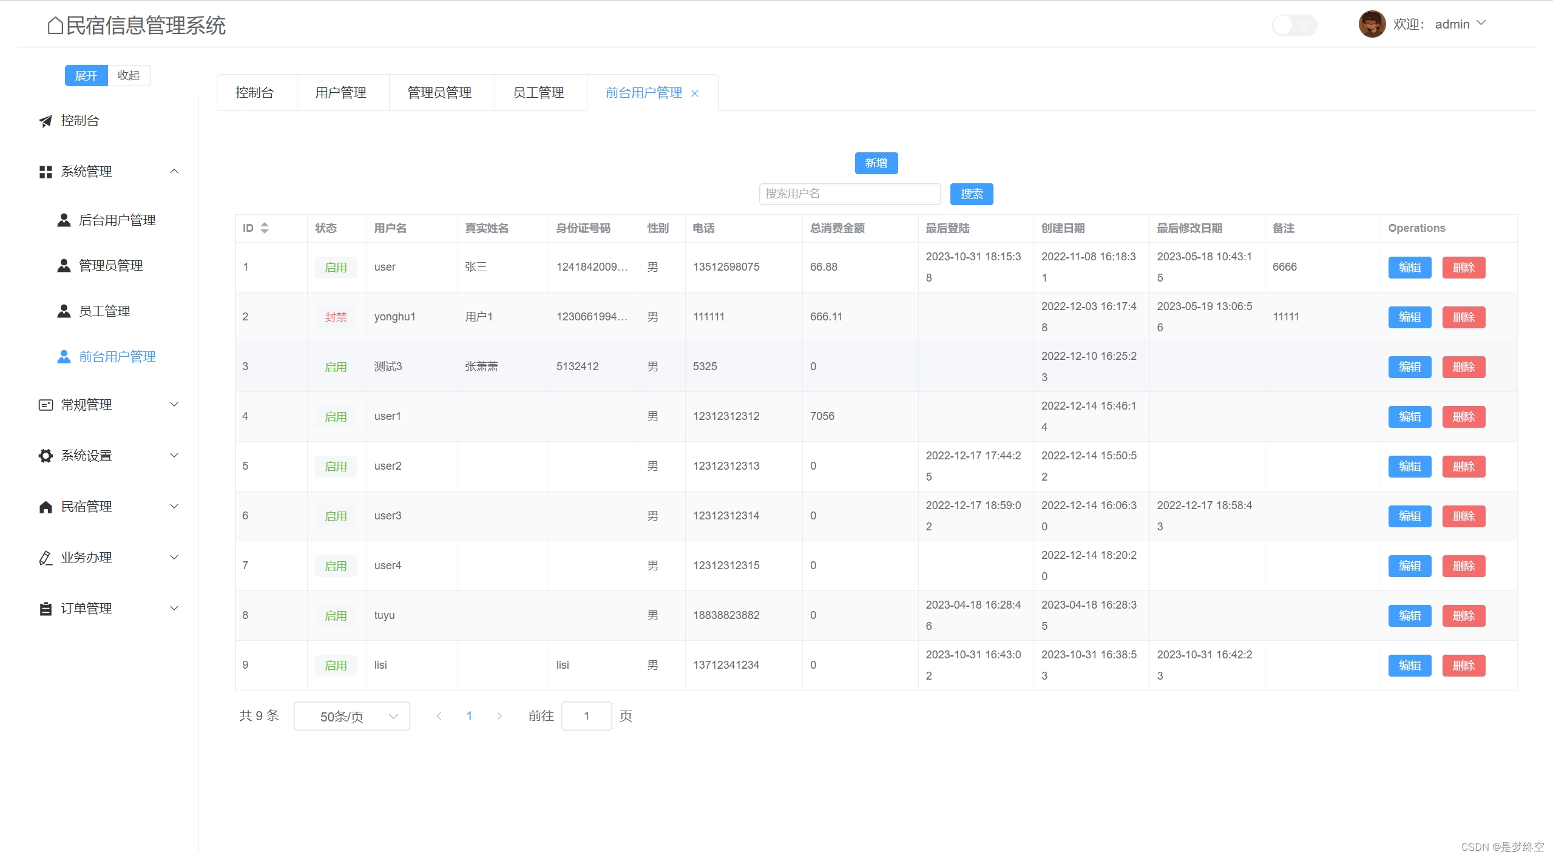Click the 前往 page number input
The image size is (1553, 858).
pos(587,716)
